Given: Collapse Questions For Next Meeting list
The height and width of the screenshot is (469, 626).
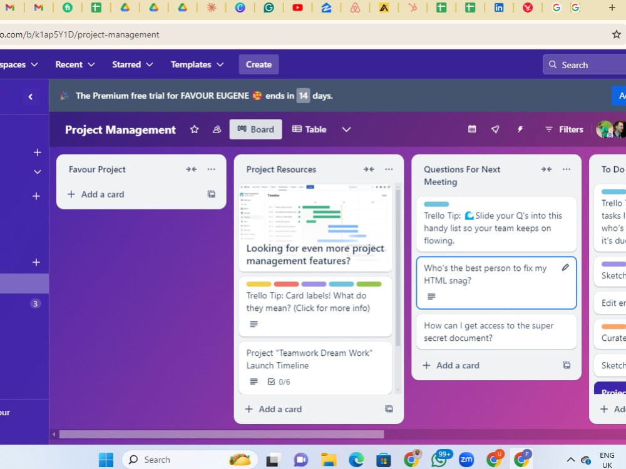Looking at the screenshot, I should 546,169.
